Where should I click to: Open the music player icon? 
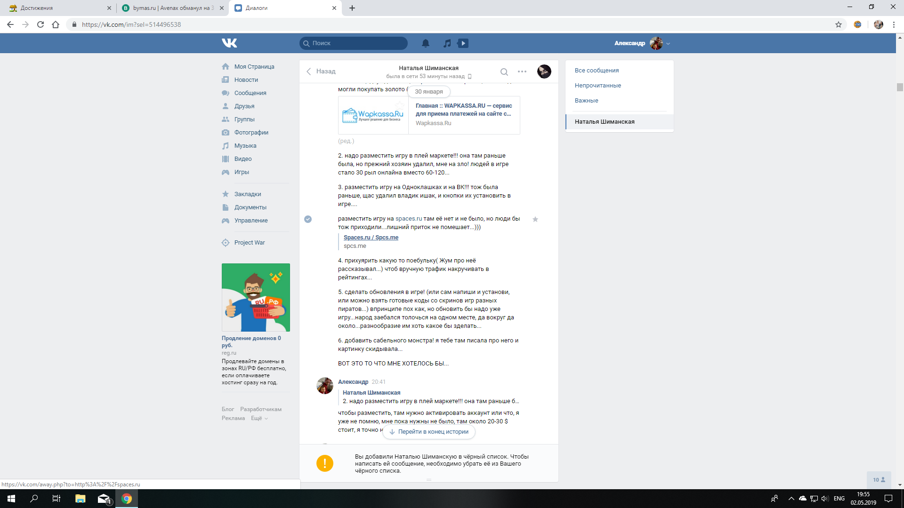(x=447, y=43)
